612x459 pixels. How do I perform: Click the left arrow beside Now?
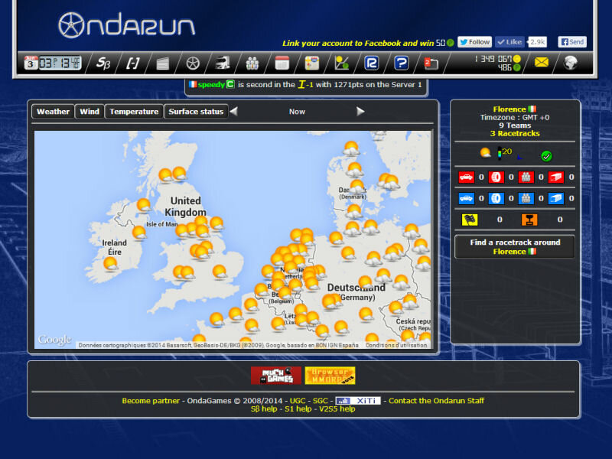click(234, 111)
